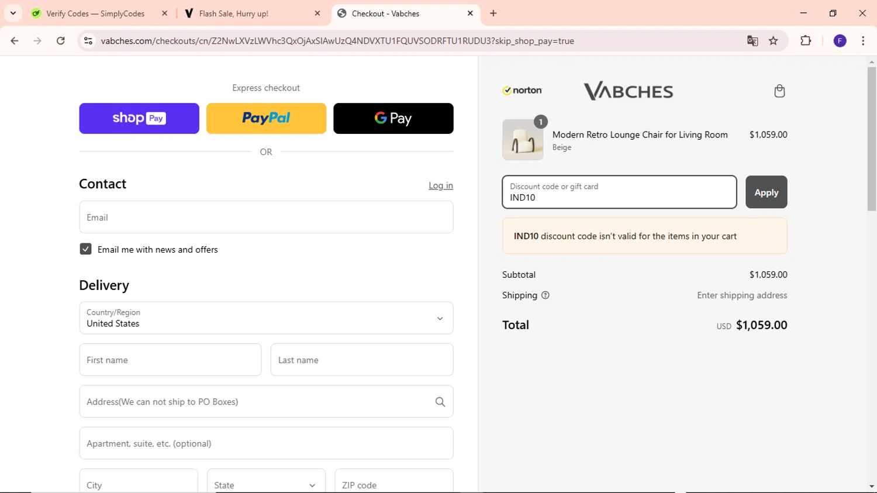Click the Enter shipping address text
Viewport: 877px width, 493px height.
point(742,295)
